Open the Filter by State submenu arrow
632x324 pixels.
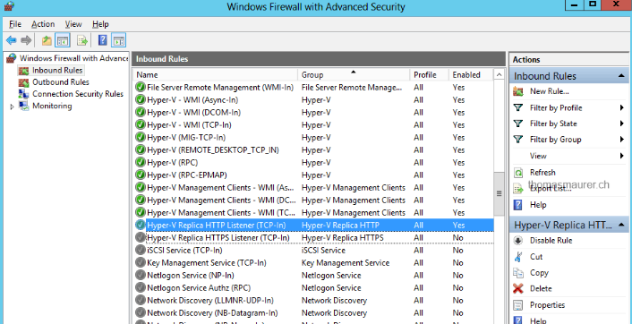pyautogui.click(x=622, y=124)
